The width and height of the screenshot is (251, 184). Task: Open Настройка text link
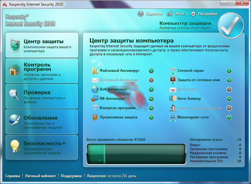208,14
